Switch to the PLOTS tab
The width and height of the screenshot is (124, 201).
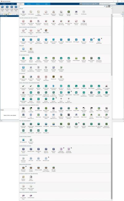tap(12, 4)
